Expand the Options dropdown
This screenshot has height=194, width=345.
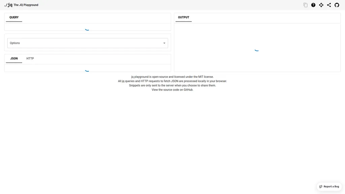coord(88,43)
